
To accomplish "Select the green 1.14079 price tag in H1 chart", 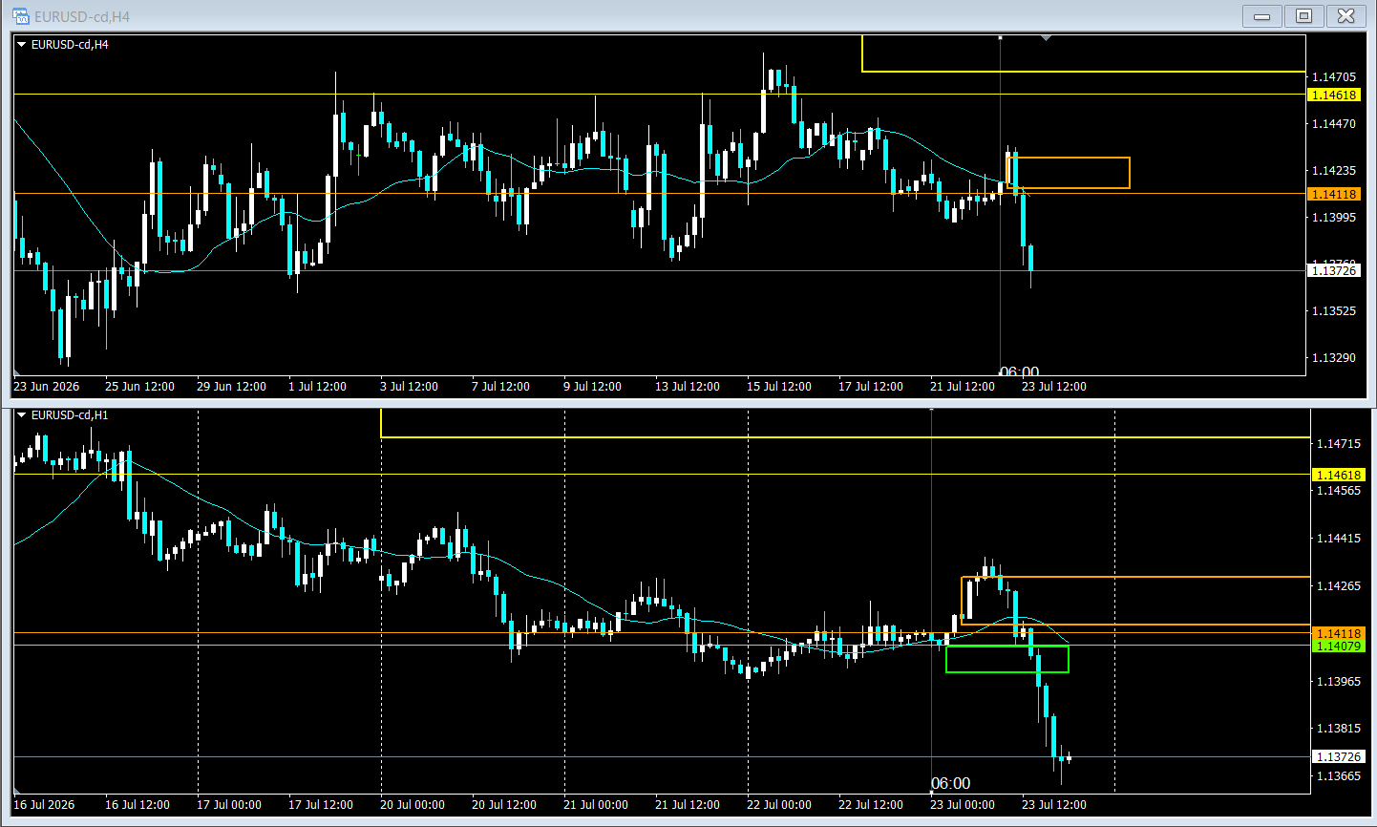I will [x=1338, y=647].
